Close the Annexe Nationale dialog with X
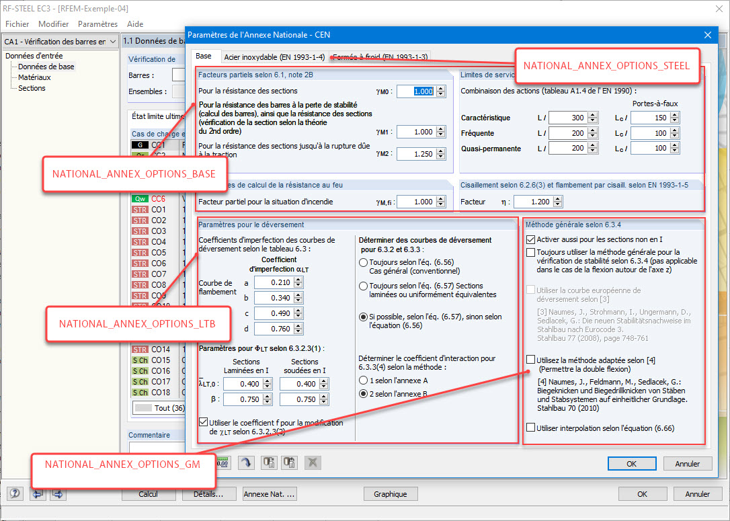The height and width of the screenshot is (521, 730). point(708,35)
